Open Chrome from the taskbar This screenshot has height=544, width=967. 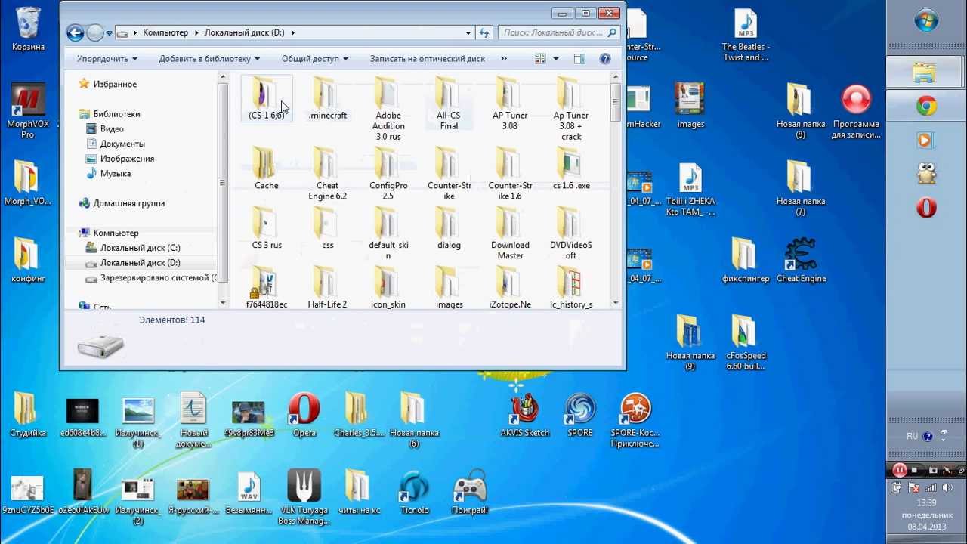pyautogui.click(x=926, y=107)
